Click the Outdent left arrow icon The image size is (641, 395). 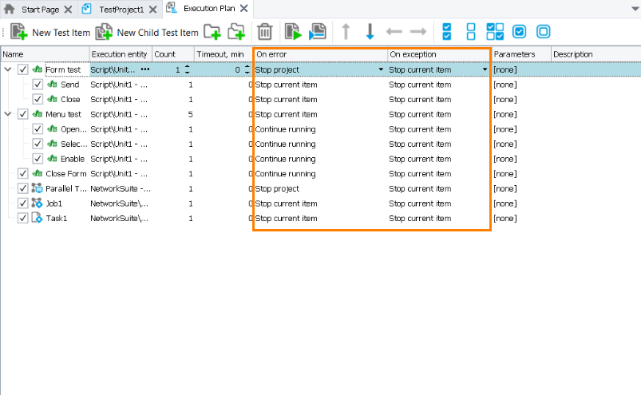click(394, 32)
